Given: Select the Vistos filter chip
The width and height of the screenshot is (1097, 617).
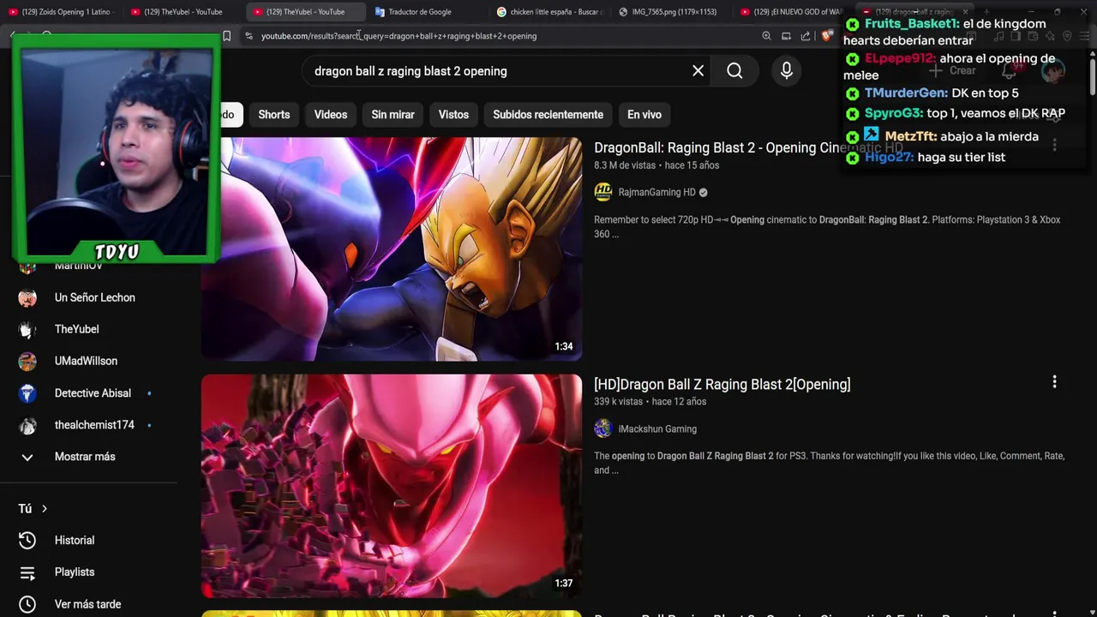Looking at the screenshot, I should (x=453, y=115).
